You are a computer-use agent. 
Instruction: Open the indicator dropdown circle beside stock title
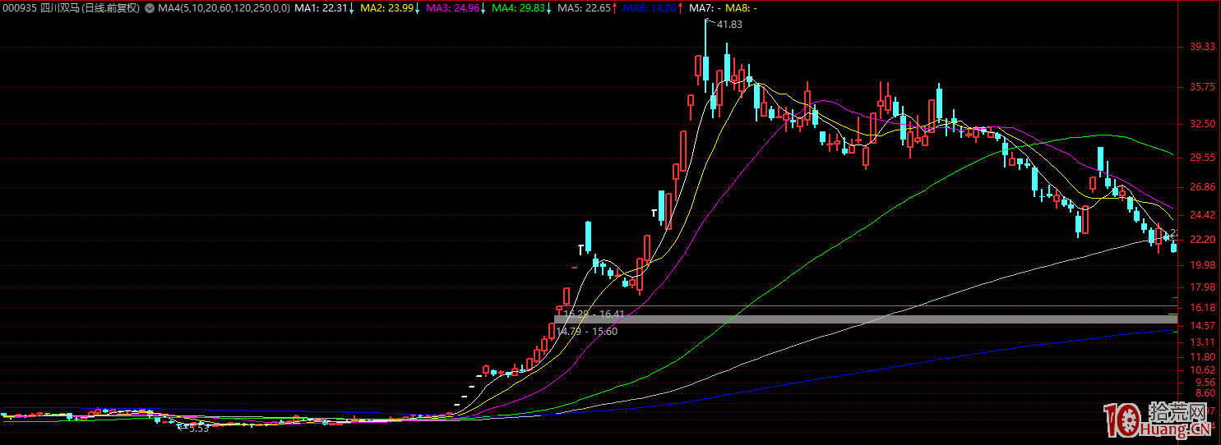(148, 7)
